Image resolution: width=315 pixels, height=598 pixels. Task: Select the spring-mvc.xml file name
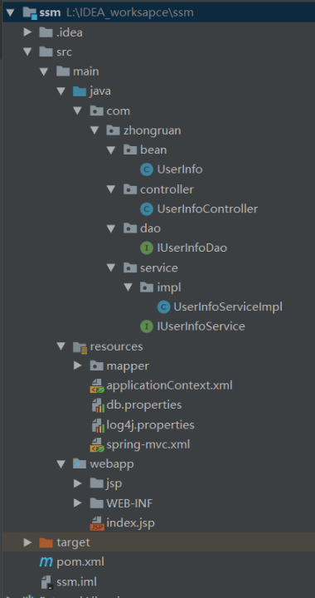tap(148, 444)
